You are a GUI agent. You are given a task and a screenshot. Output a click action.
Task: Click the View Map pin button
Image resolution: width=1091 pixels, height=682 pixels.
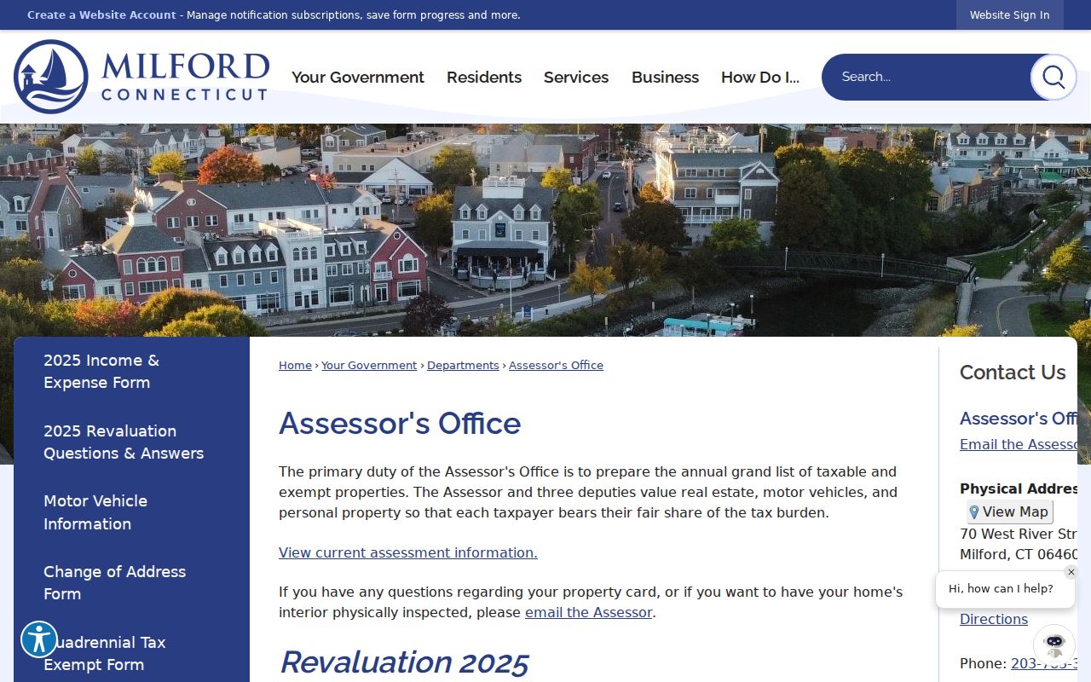tap(1010, 511)
